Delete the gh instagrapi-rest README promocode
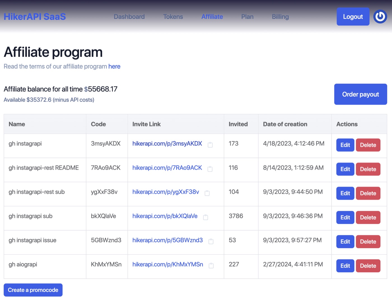 click(368, 169)
